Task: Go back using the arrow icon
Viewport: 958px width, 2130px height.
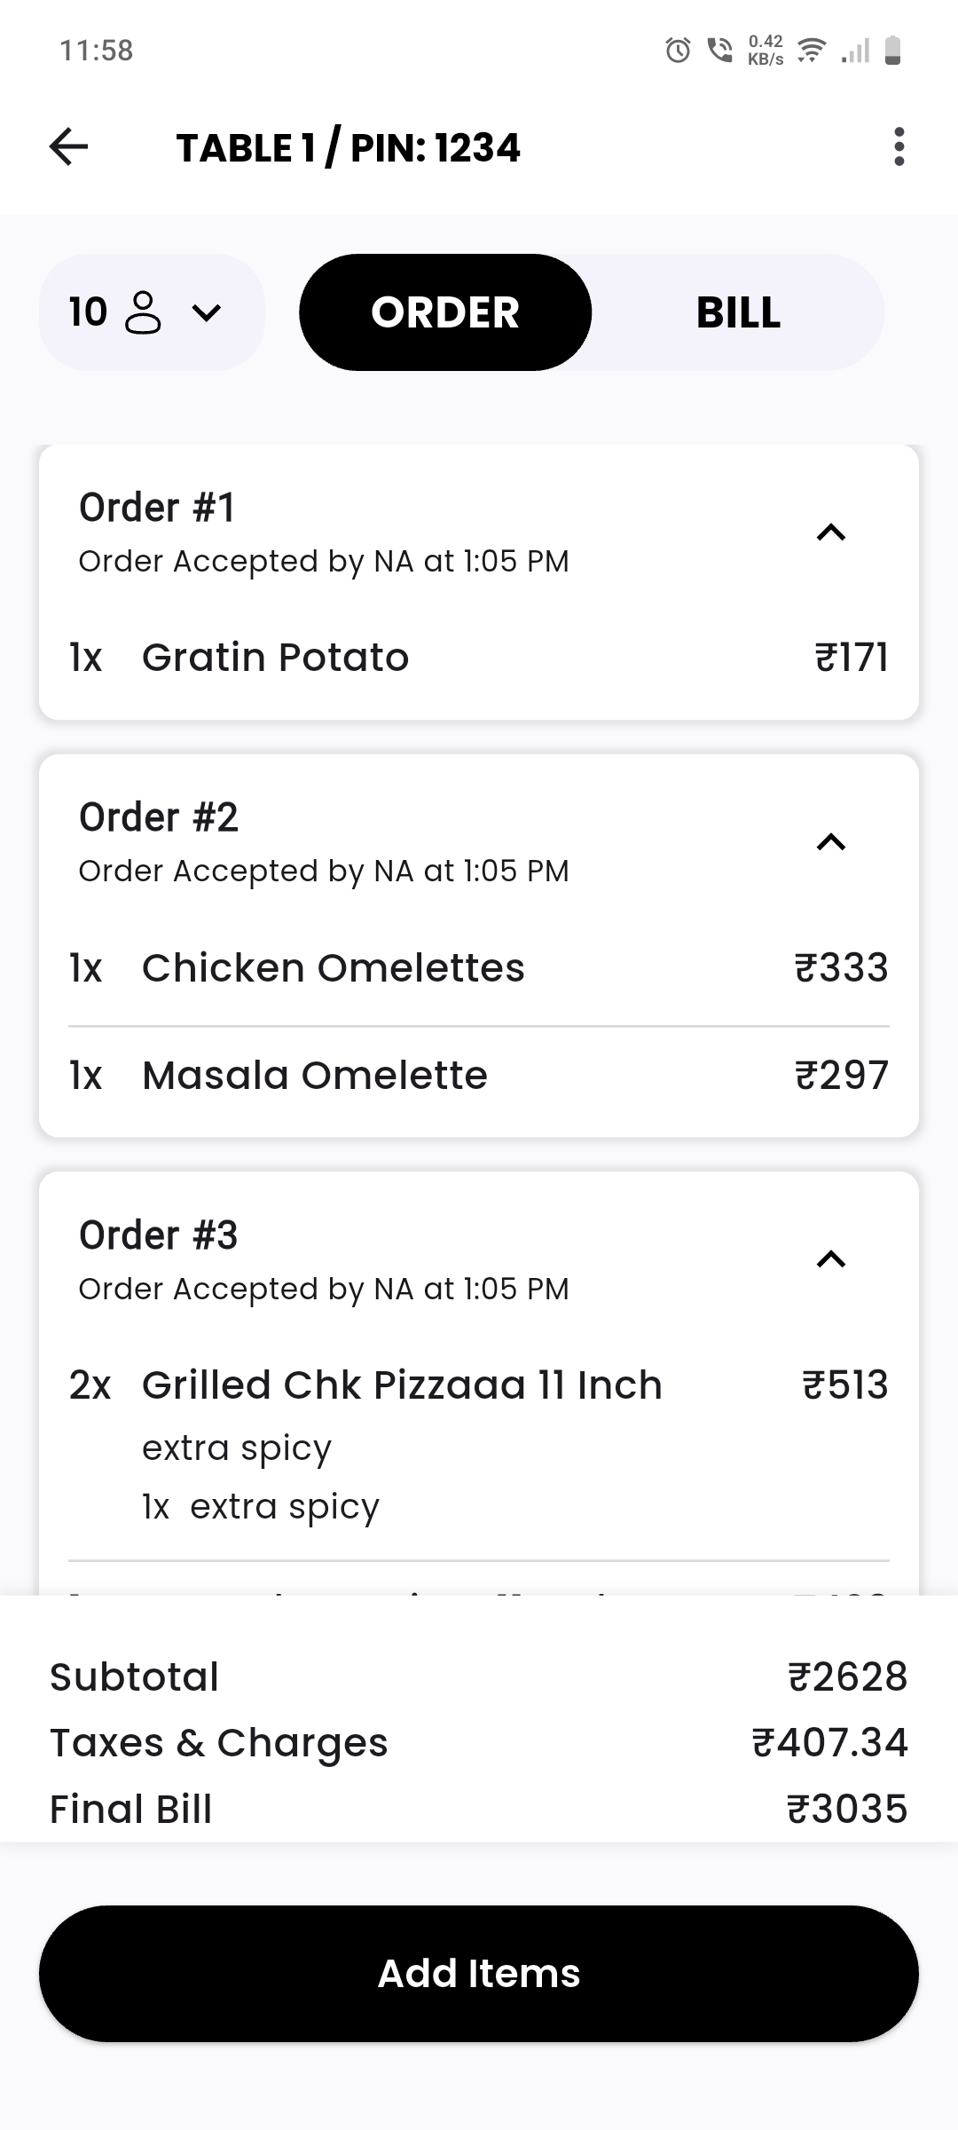Action: (68, 147)
